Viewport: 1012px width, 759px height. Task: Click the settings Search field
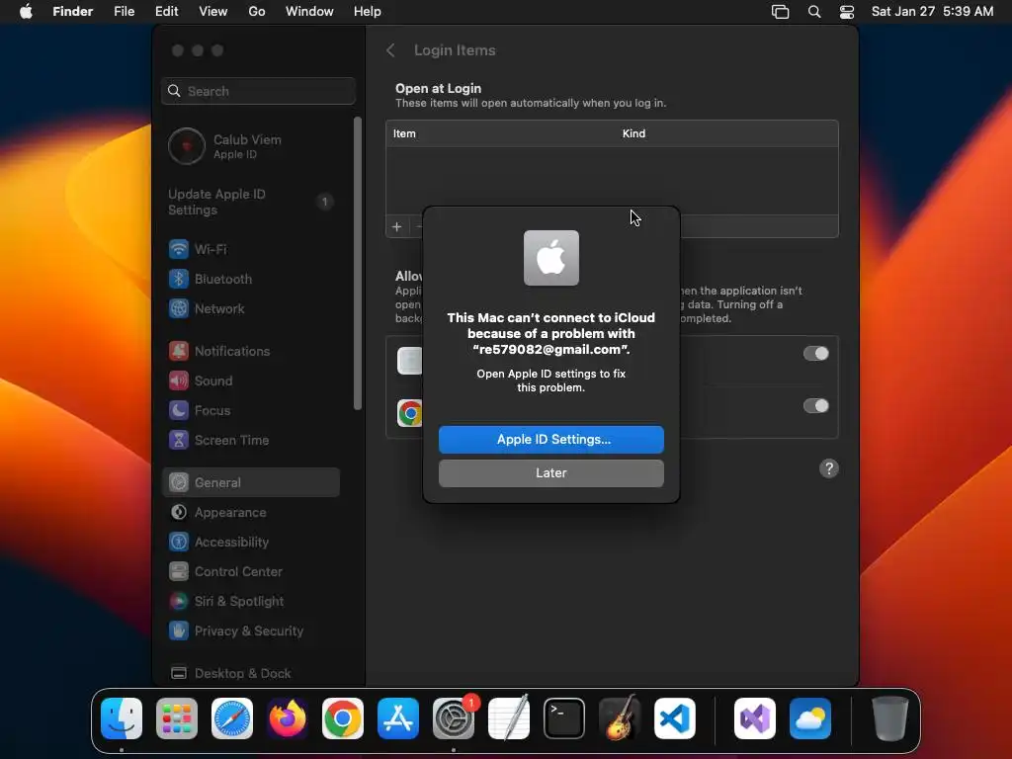258,91
